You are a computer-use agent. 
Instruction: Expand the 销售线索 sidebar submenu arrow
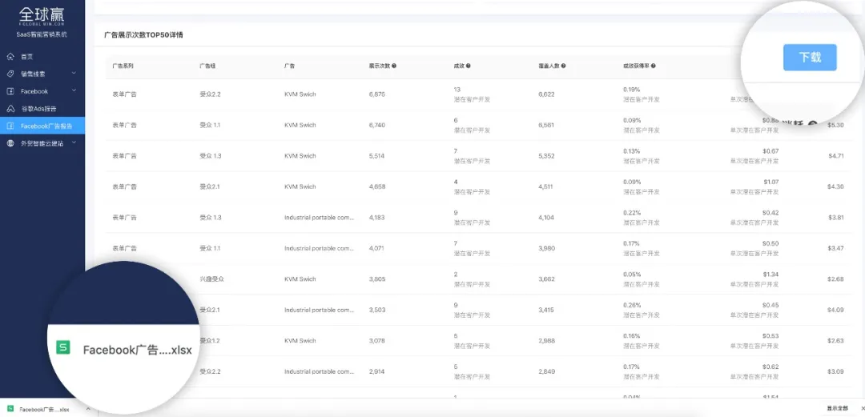[x=74, y=74]
